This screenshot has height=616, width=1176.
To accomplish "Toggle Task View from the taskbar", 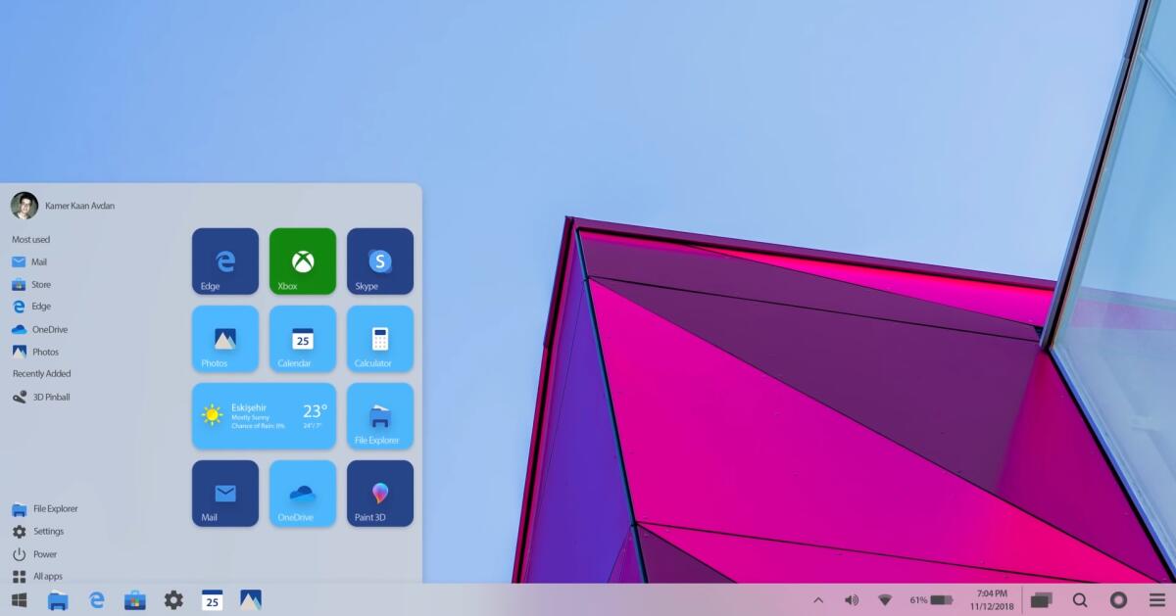I will tap(1042, 598).
